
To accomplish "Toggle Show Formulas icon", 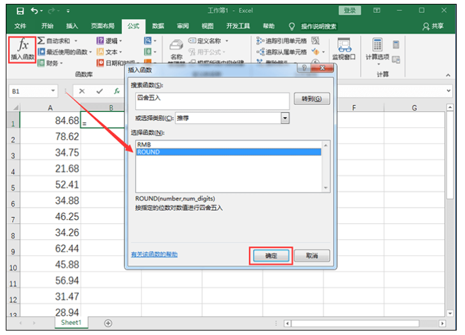I will (x=315, y=40).
